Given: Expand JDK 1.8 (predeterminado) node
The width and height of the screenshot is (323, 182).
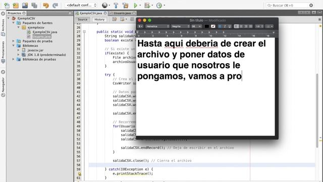Looking at the screenshot, I should pyautogui.click(x=18, y=55).
